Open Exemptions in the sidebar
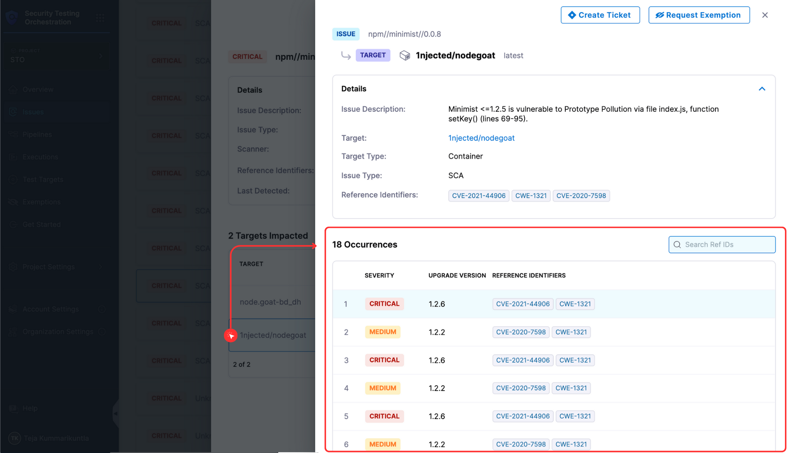This screenshot has height=453, width=797. coord(41,202)
